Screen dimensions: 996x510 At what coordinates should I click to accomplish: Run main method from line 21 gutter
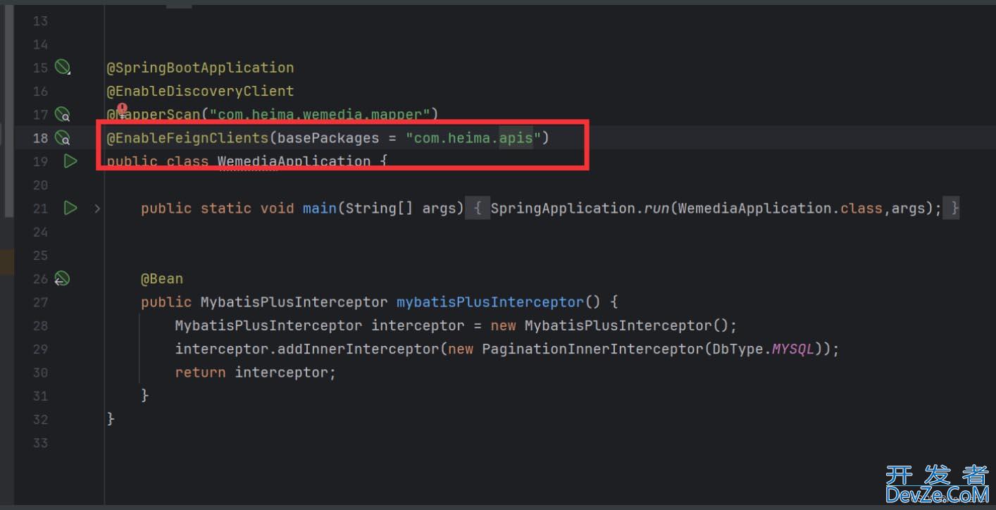pos(70,208)
